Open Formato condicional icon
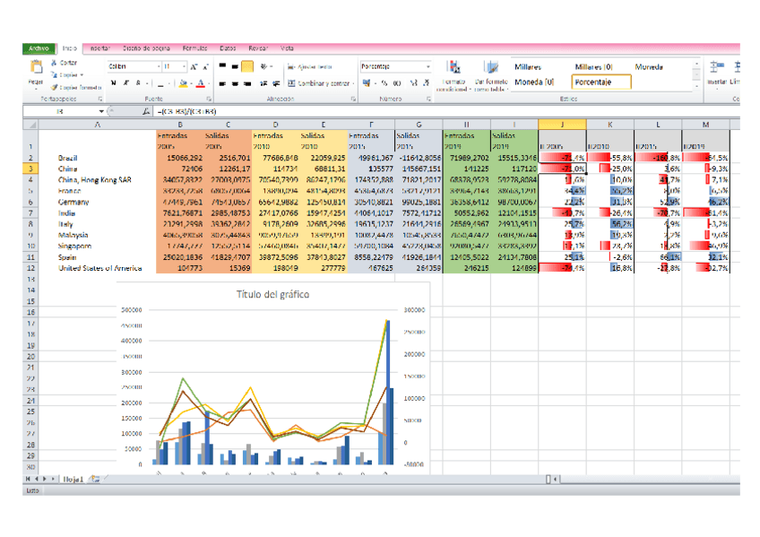 (x=454, y=68)
